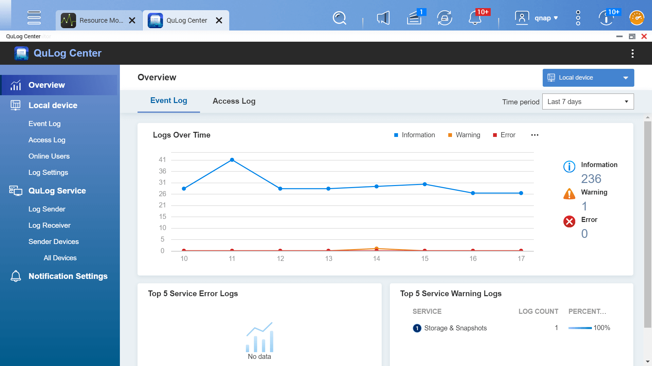This screenshot has height=366, width=652.
Task: Open chart options ellipsis in Logs Over Time
Action: [535, 135]
